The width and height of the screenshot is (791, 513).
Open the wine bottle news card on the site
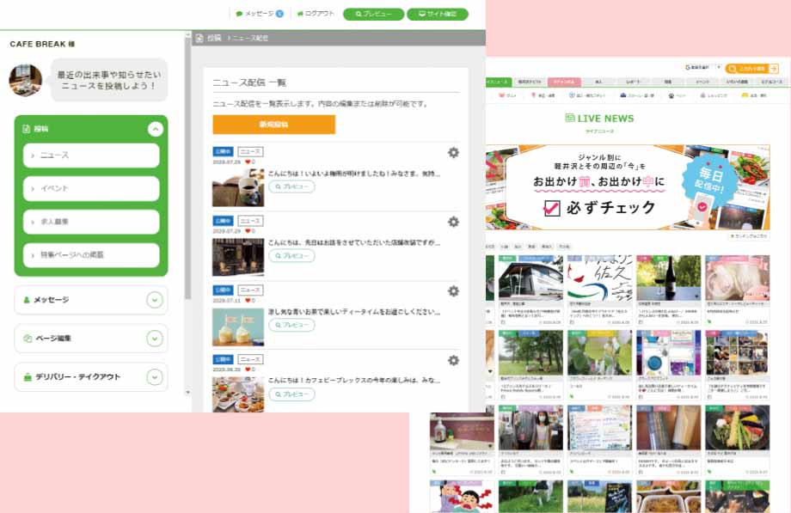(x=668, y=290)
